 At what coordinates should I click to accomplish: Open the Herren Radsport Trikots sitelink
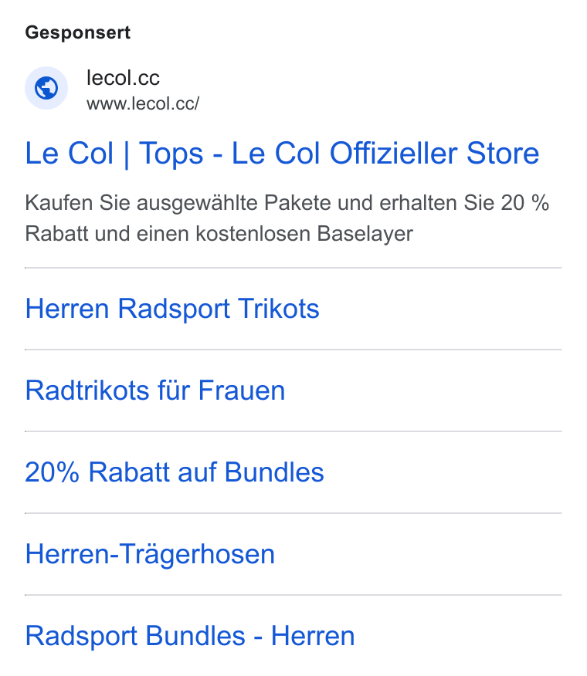(172, 309)
